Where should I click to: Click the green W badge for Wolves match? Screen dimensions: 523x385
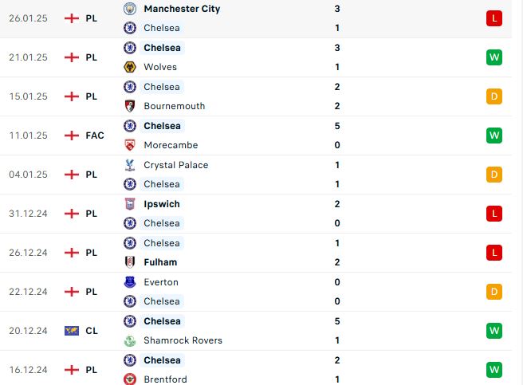(x=494, y=57)
